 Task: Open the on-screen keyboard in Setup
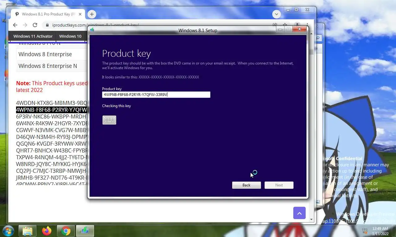pyautogui.click(x=109, y=120)
